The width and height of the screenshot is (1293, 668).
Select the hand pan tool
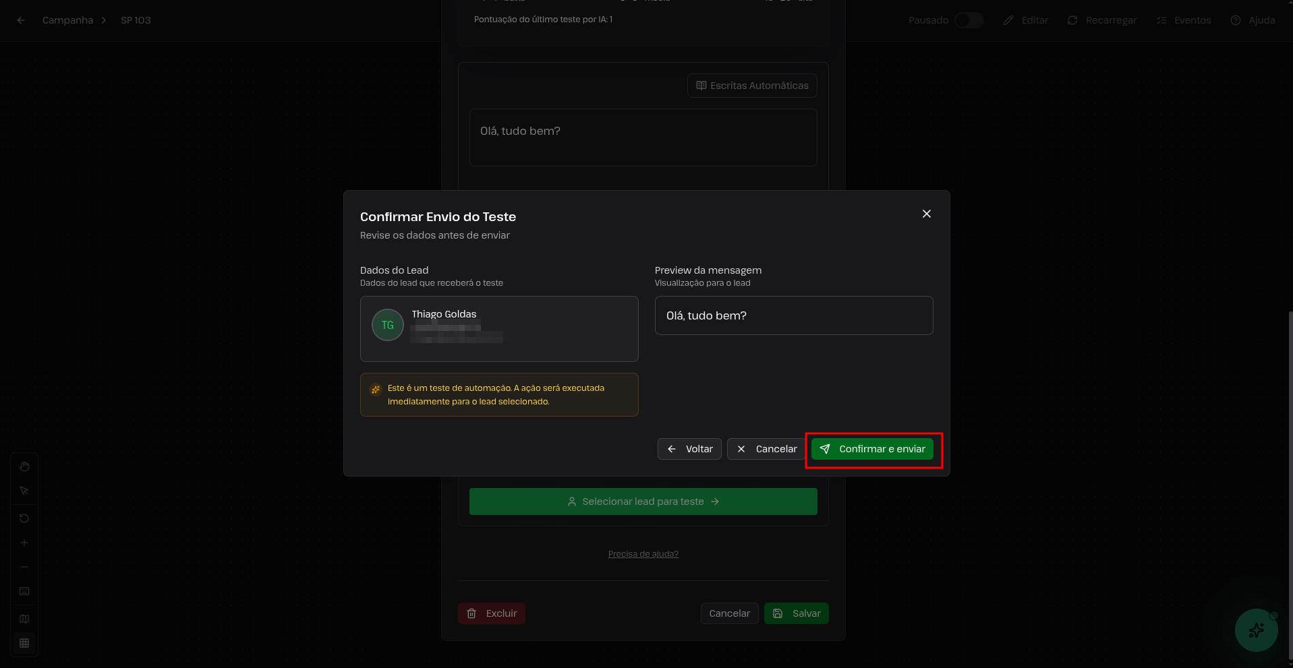tap(24, 466)
